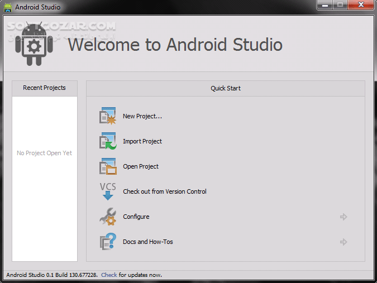
Task: Open the Configure label
Action: click(x=136, y=217)
